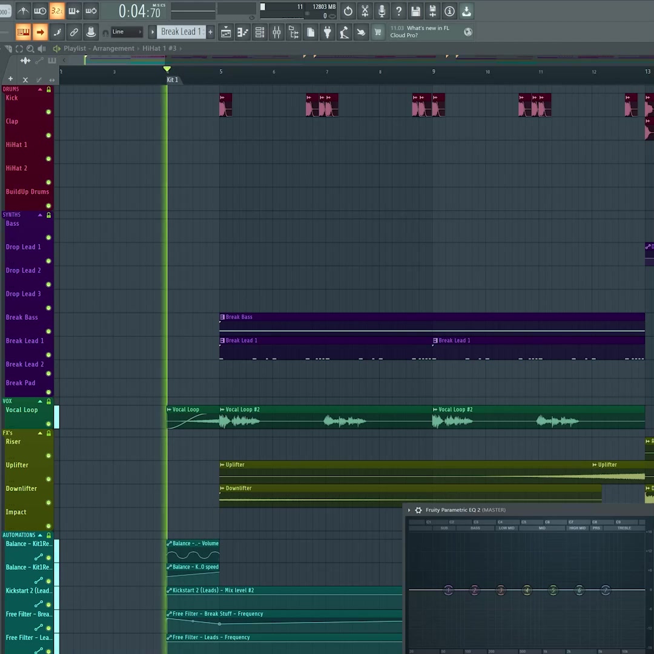Click the link multilink controllers icon
This screenshot has height=654, width=654.
pyautogui.click(x=74, y=32)
